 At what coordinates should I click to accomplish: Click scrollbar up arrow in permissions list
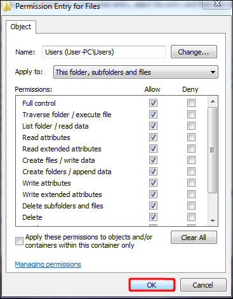[213, 101]
